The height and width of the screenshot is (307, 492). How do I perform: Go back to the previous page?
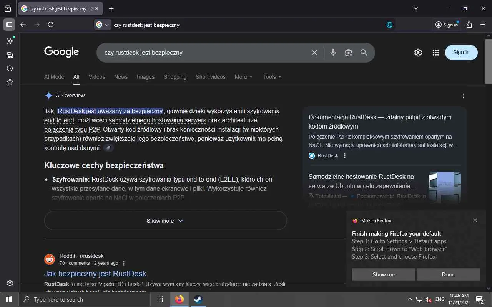tap(23, 25)
